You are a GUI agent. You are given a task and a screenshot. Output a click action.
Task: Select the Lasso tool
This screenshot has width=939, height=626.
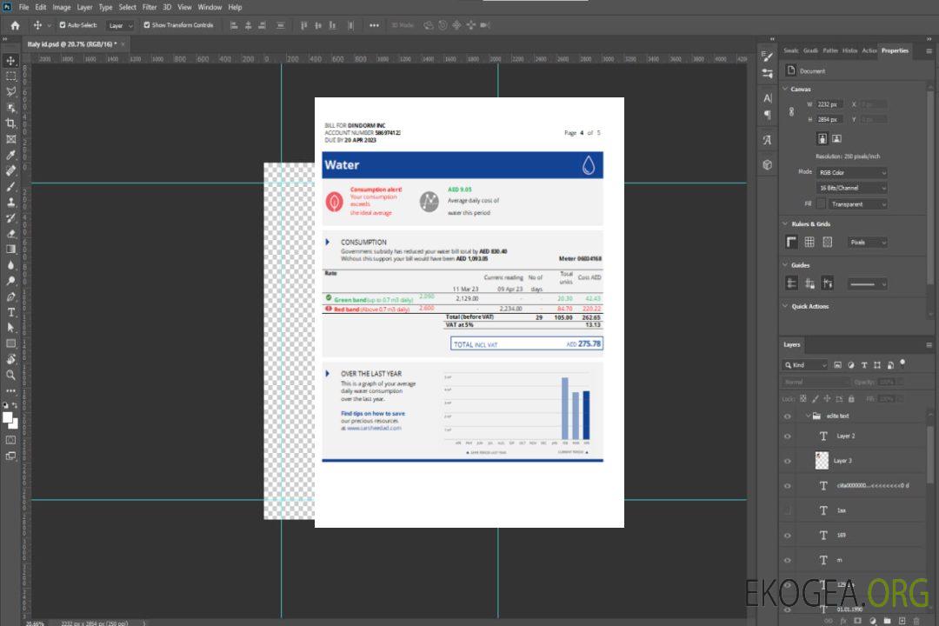click(11, 91)
